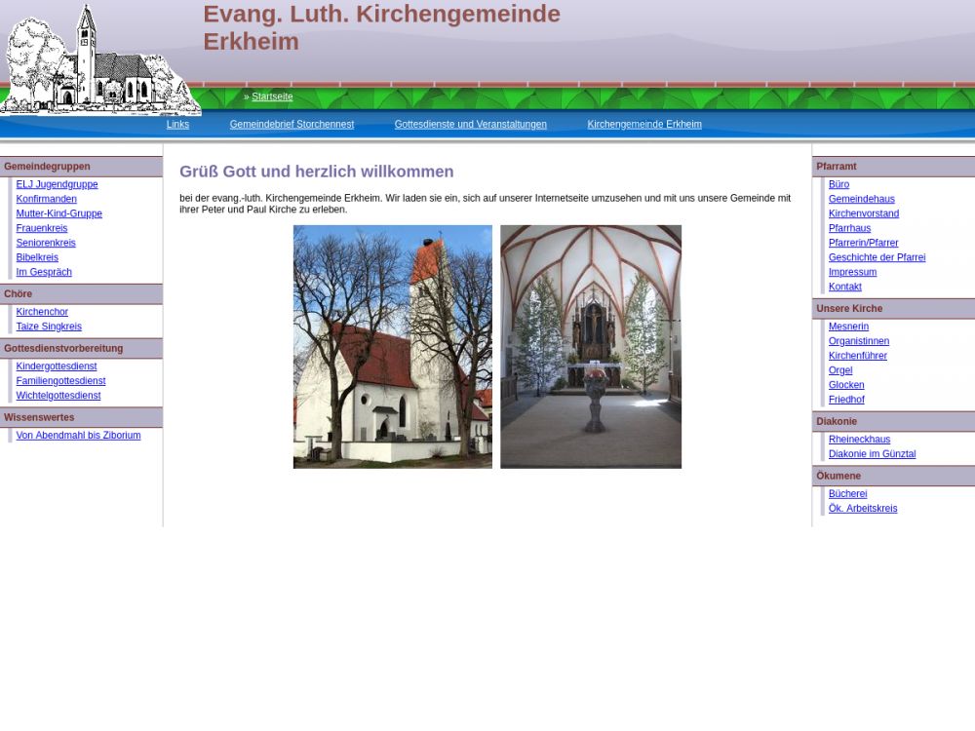Select Gottesdienste und Veranstaltungen menu item
Viewport: 975px width, 731px height.
[470, 125]
